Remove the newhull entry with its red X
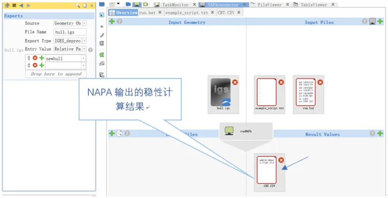 [35, 58]
